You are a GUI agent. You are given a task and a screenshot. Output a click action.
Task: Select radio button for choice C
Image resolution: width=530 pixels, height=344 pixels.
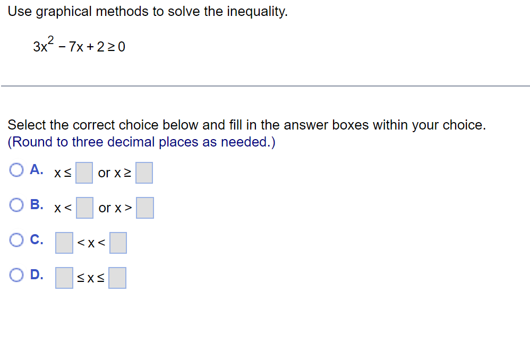tap(16, 239)
